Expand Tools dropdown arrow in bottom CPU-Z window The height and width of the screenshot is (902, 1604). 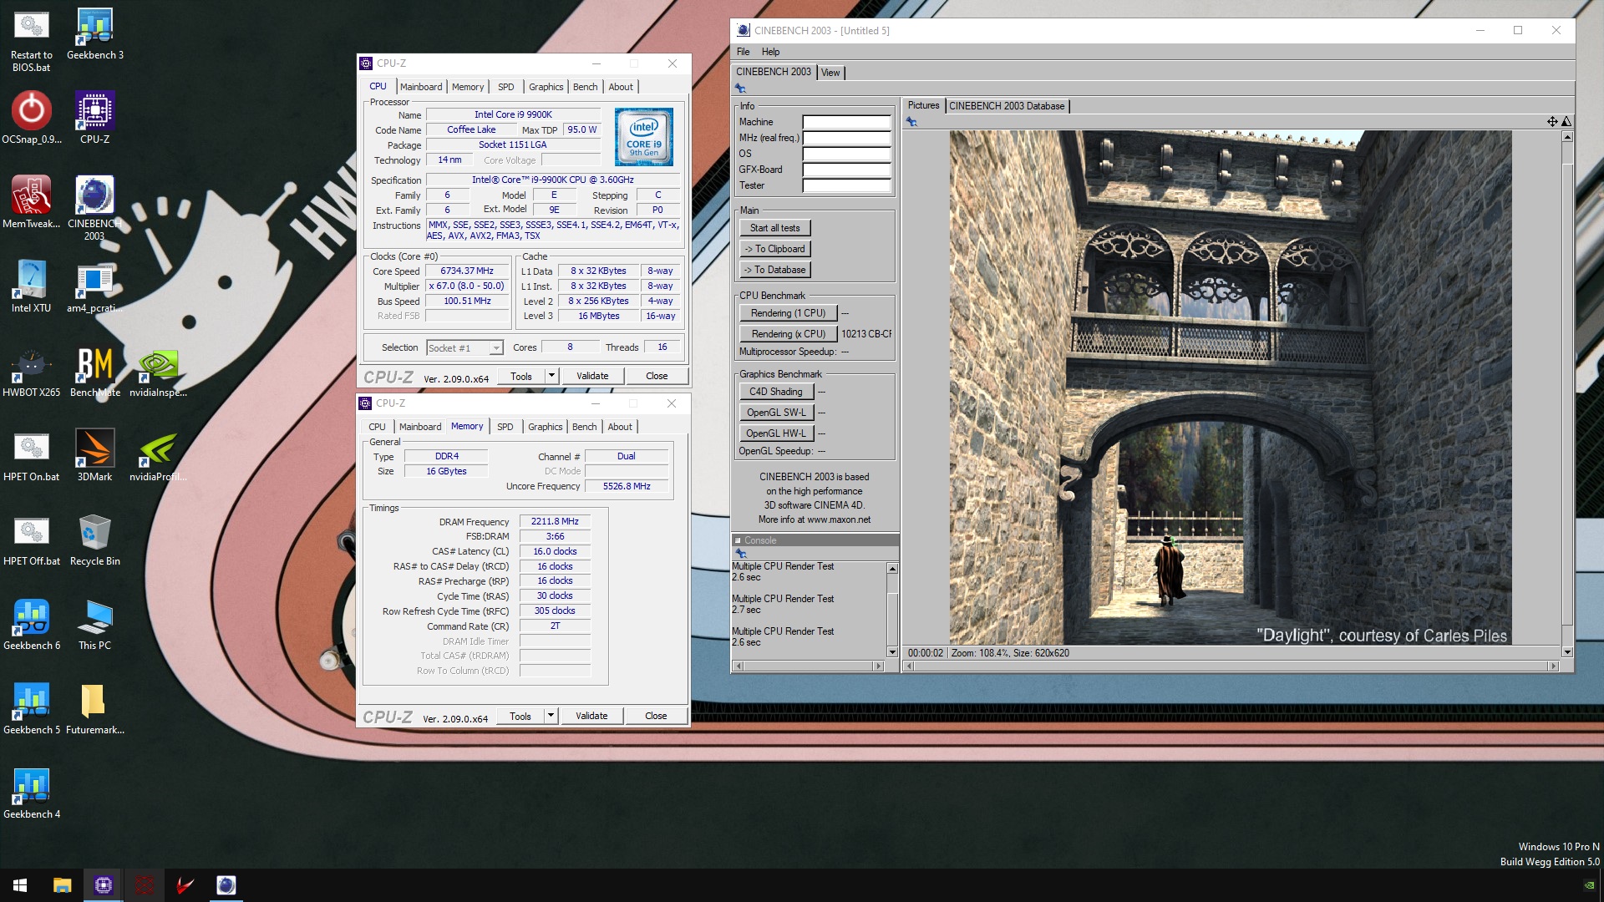(x=551, y=716)
